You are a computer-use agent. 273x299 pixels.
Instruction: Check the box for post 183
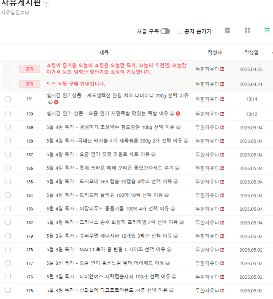pyautogui.click(x=8, y=209)
